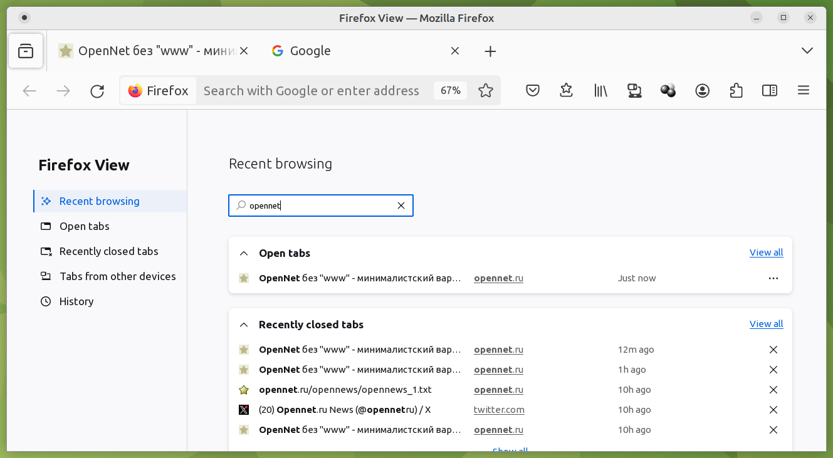Open the list all tabs dropdown
The width and height of the screenshot is (833, 458).
pyautogui.click(x=807, y=51)
